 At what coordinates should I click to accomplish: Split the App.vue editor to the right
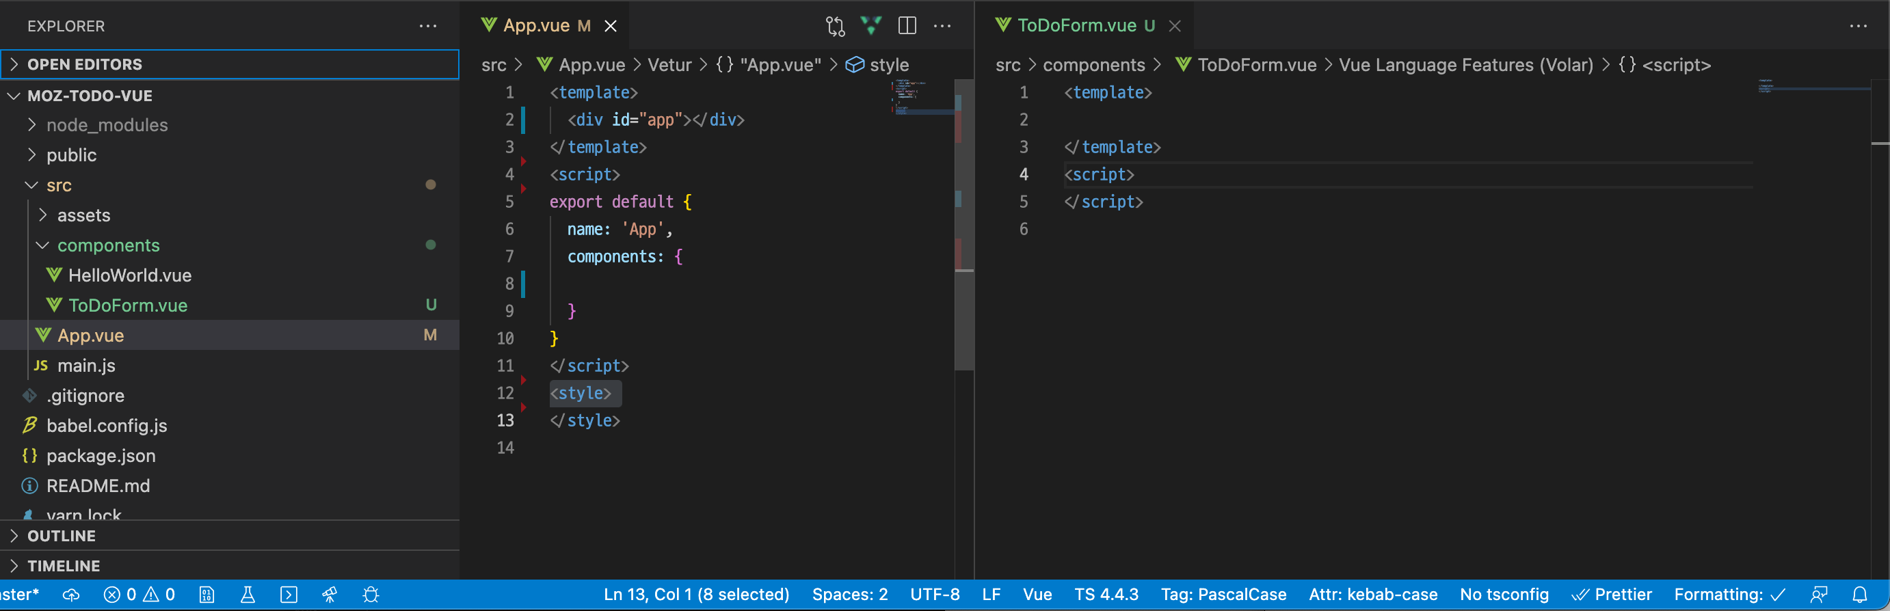[907, 26]
